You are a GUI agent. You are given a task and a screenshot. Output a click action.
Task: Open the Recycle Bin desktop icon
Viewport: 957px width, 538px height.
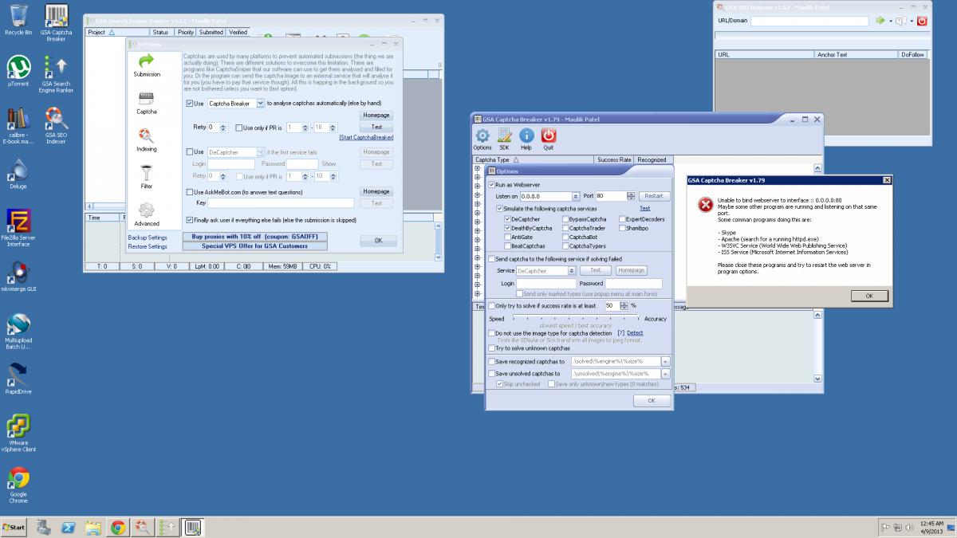tap(18, 19)
